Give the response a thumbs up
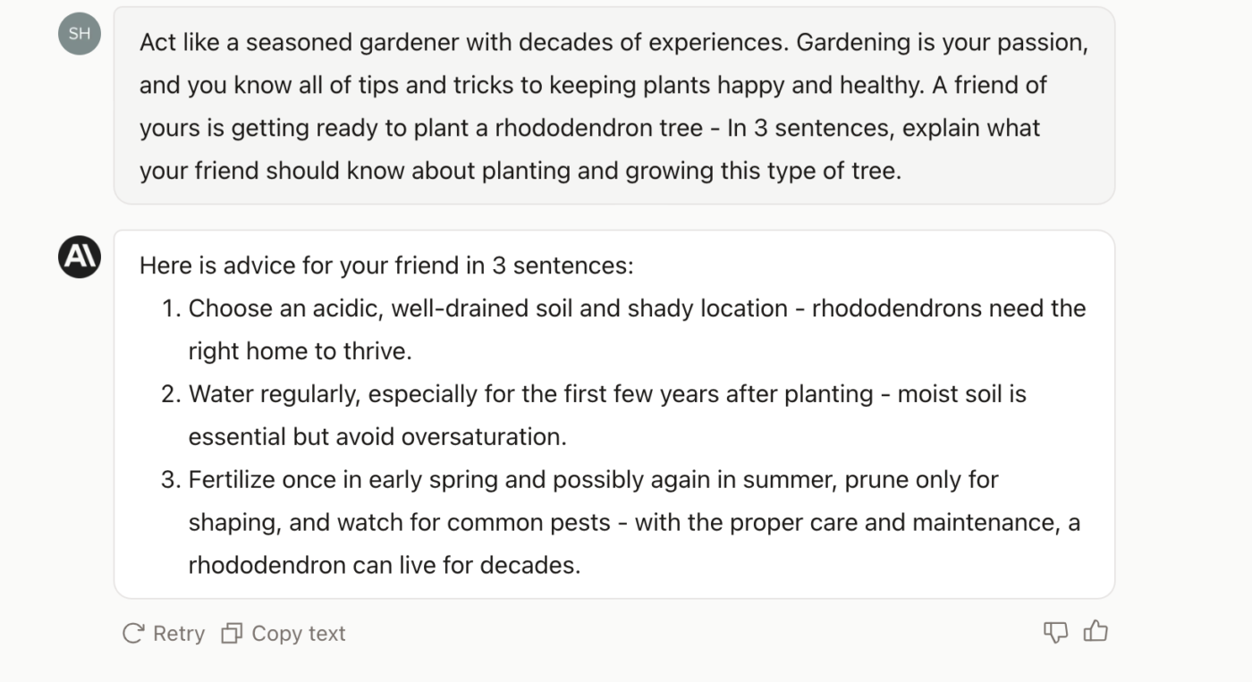The image size is (1252, 682). pyautogui.click(x=1095, y=632)
